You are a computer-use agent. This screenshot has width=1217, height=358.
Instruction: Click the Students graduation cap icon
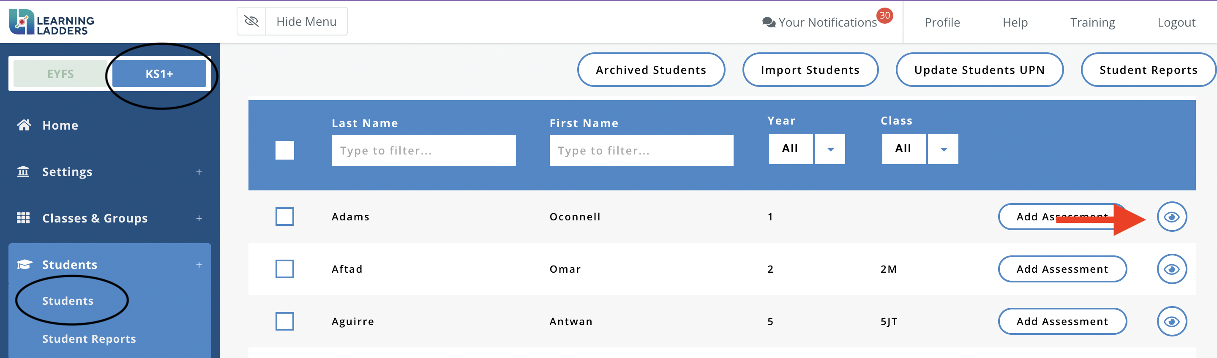click(24, 264)
